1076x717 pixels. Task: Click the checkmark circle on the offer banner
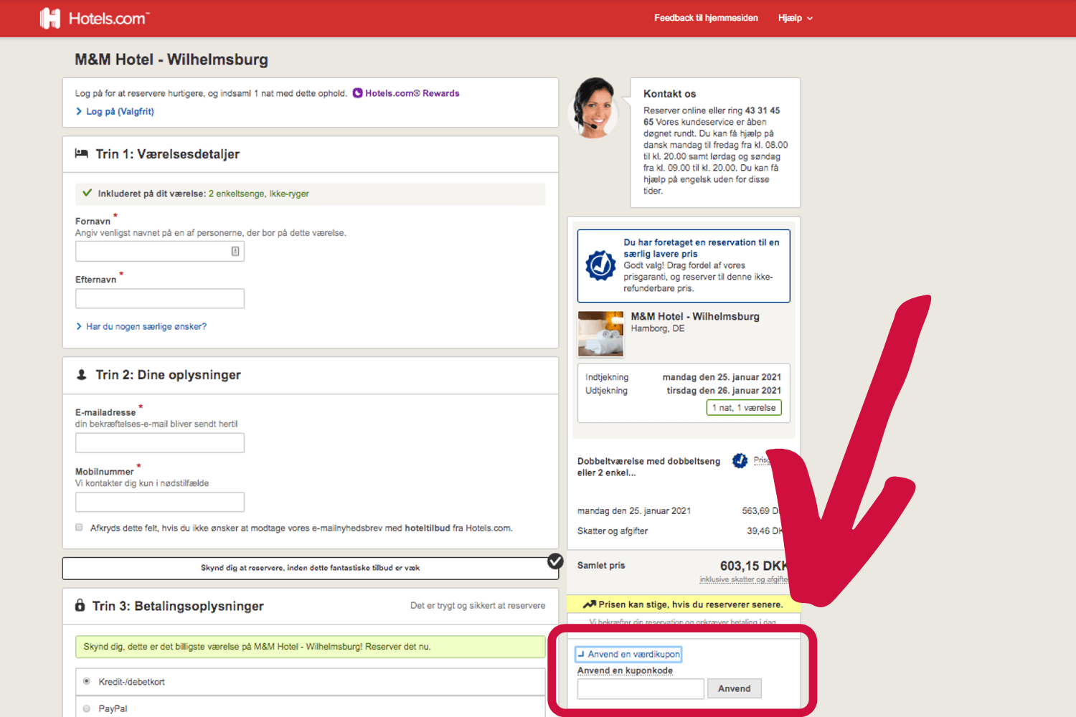click(555, 561)
